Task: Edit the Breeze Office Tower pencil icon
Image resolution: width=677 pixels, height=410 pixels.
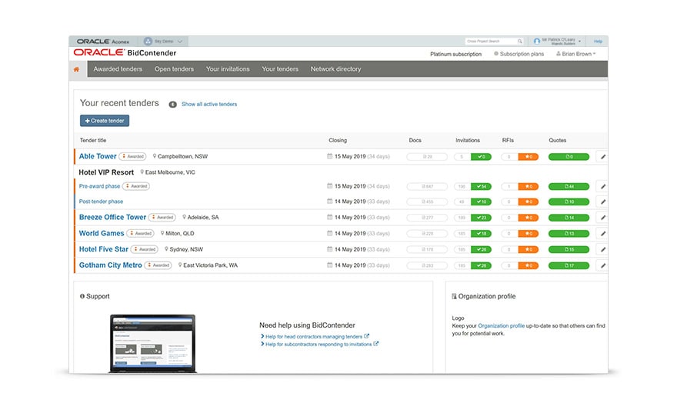Action: 602,218
